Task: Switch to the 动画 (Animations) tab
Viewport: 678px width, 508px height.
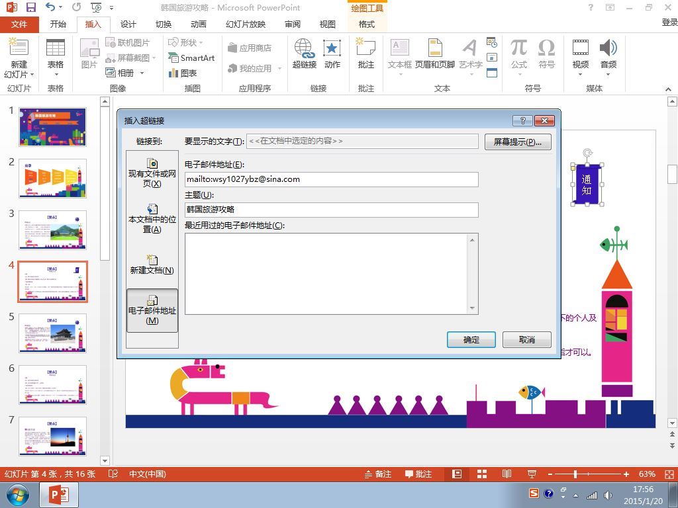Action: click(199, 24)
